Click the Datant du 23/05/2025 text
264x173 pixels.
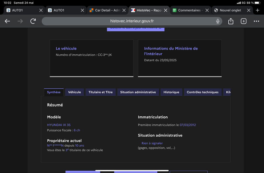click(x=160, y=60)
